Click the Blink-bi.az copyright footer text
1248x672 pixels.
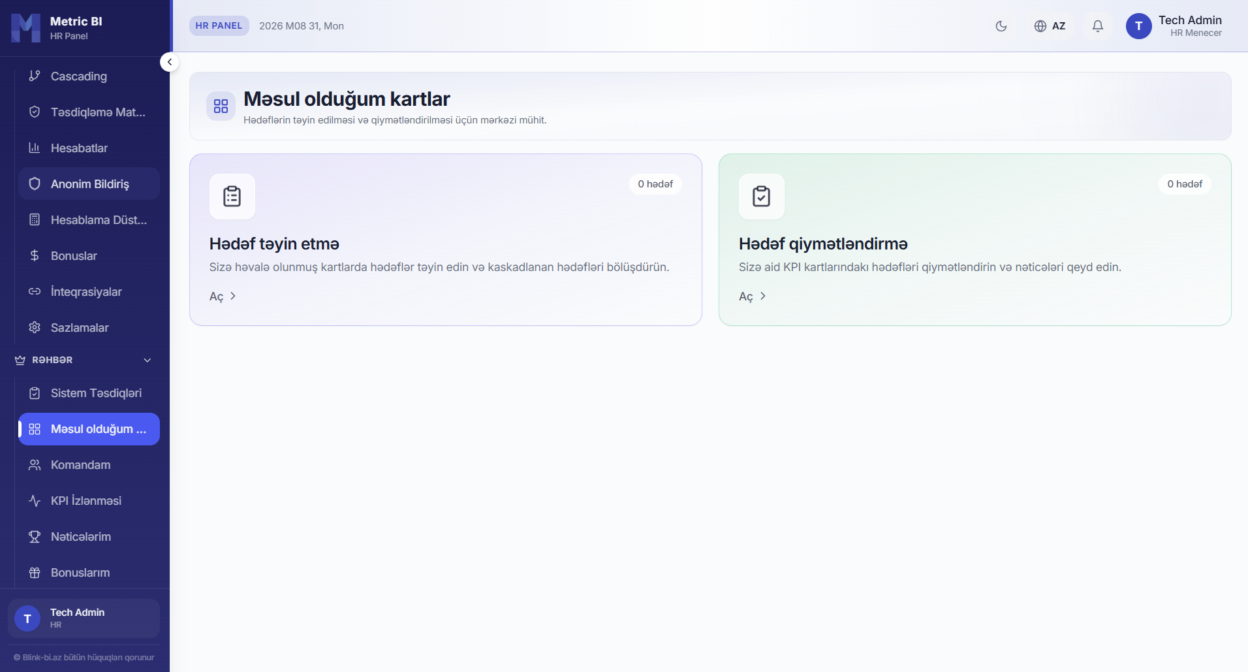click(x=84, y=658)
